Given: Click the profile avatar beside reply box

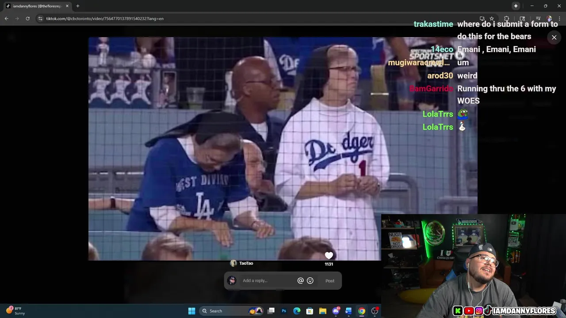Looking at the screenshot, I should point(232,280).
